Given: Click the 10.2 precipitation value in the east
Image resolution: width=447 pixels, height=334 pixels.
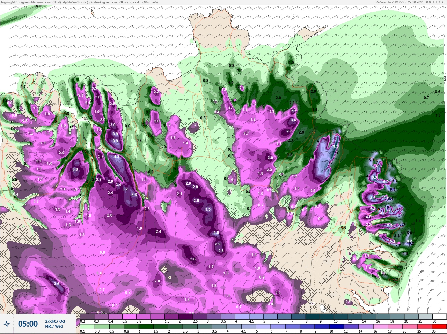Looking at the screenshot, I should point(410,243).
